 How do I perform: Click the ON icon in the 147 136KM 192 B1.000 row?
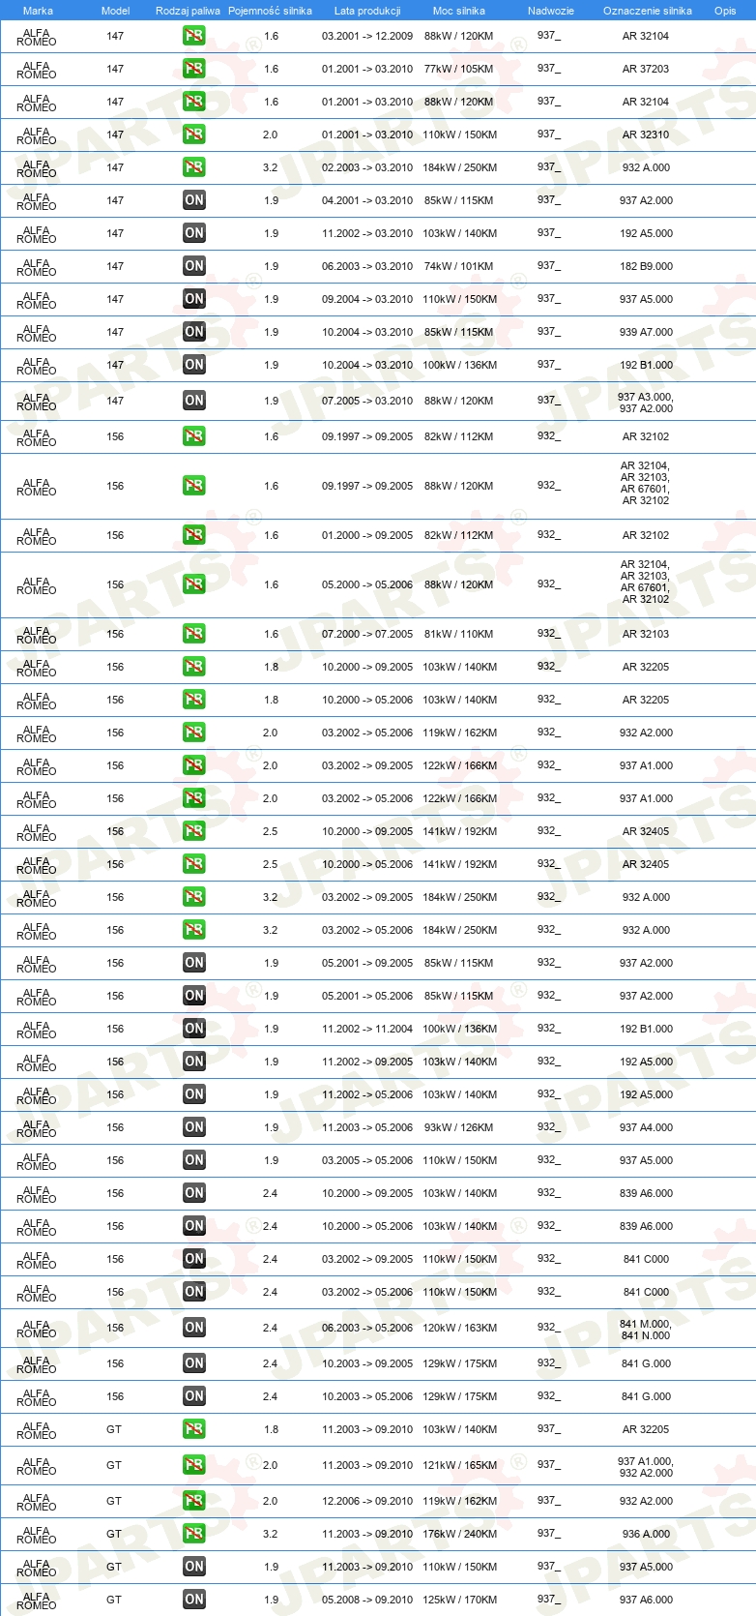[194, 365]
